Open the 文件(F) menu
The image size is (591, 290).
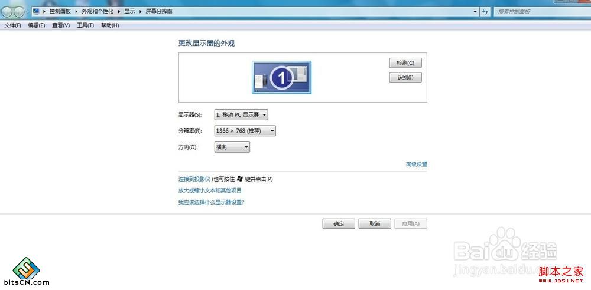(x=12, y=25)
